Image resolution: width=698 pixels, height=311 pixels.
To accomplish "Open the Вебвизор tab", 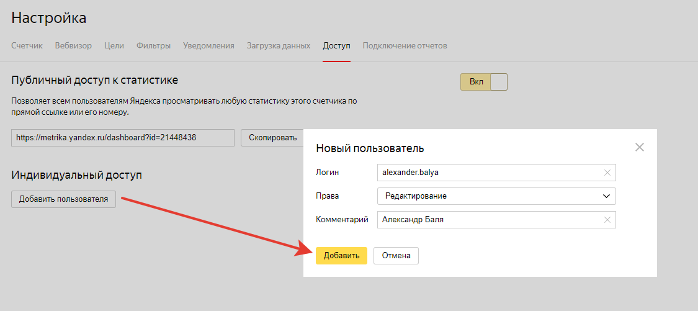I will 73,46.
